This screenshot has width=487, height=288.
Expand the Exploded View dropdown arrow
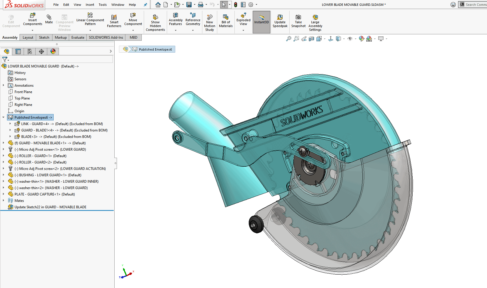[243, 30]
